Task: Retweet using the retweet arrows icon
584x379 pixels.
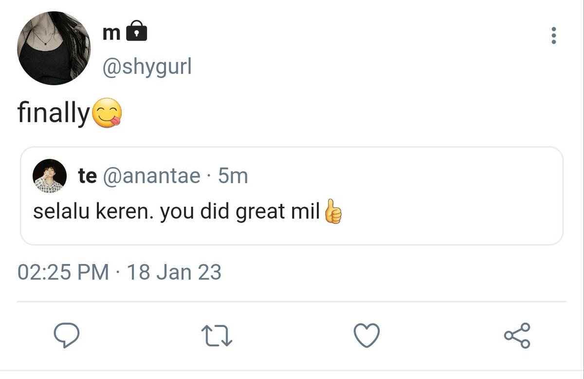Action: point(216,336)
